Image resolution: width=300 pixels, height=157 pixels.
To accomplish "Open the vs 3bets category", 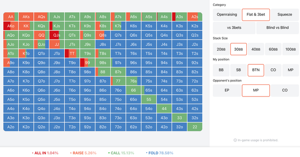I will pyautogui.click(x=234, y=27).
